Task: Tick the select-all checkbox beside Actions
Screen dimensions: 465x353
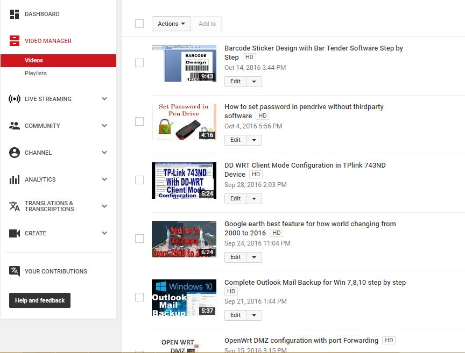Action: tap(139, 24)
